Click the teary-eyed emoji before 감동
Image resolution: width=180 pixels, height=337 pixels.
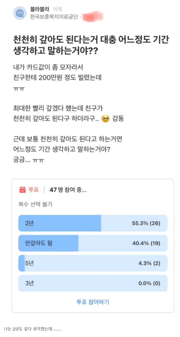click(x=106, y=119)
